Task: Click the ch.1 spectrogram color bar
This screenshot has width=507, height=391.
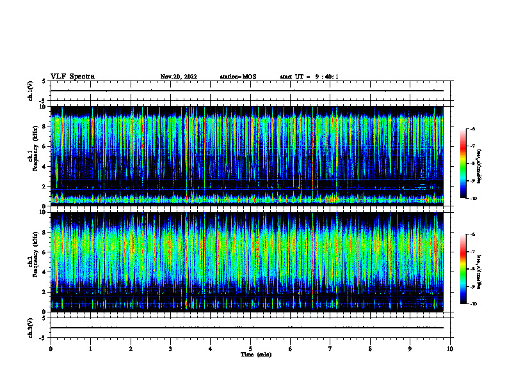Action: pyautogui.click(x=463, y=164)
